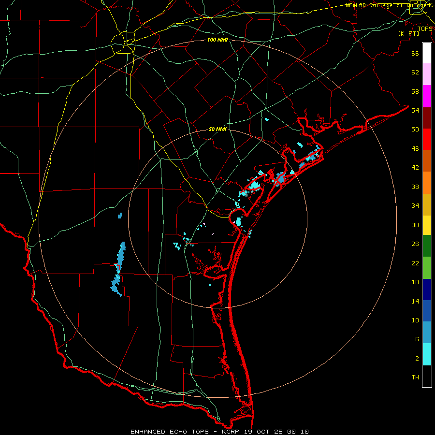Click the legend value '46'
The height and width of the screenshot is (435, 435).
pos(415,149)
